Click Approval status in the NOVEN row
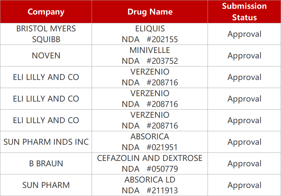 [244, 56]
